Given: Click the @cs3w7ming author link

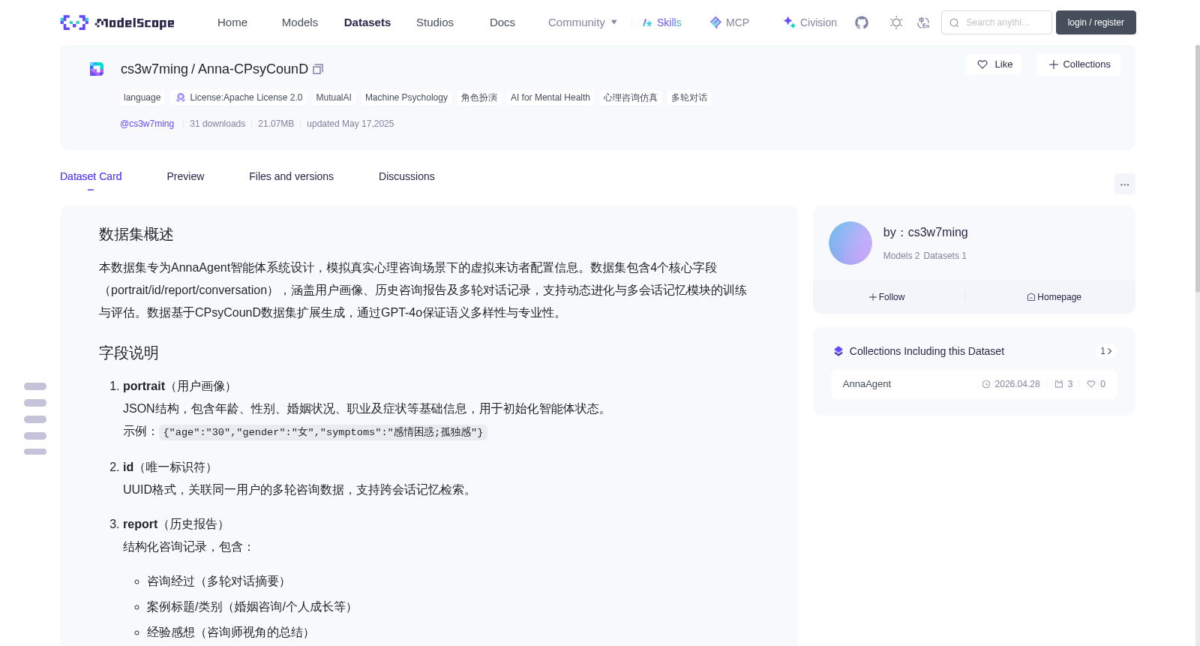Looking at the screenshot, I should tap(147, 124).
